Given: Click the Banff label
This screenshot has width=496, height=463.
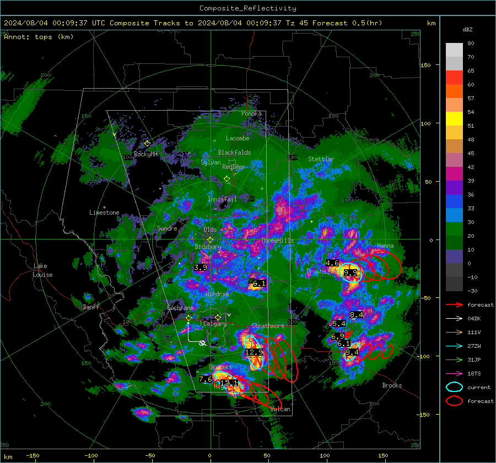Looking at the screenshot, I should [x=91, y=307].
